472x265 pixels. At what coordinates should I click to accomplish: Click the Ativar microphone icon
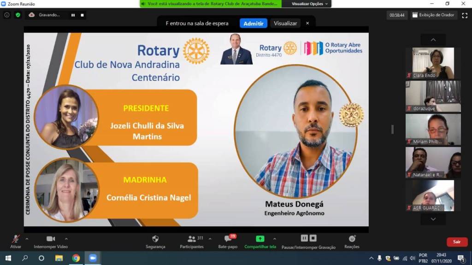(x=16, y=239)
